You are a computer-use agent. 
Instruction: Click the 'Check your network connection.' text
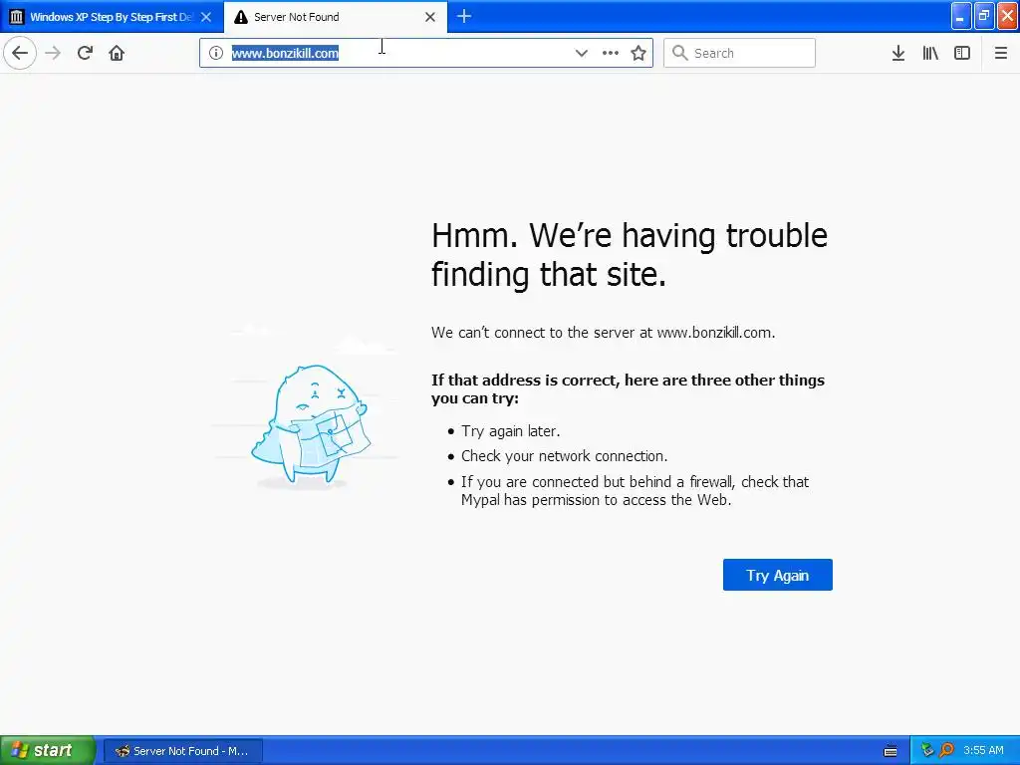pyautogui.click(x=564, y=456)
